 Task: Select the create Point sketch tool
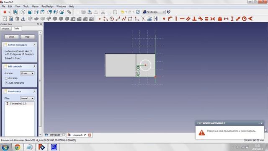[100, 18]
